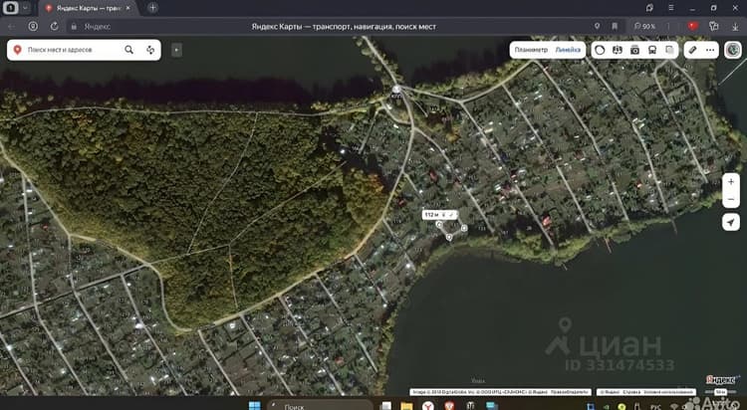This screenshot has height=410, width=747.
Task: Show public transport layer bus icon
Action: click(x=652, y=50)
